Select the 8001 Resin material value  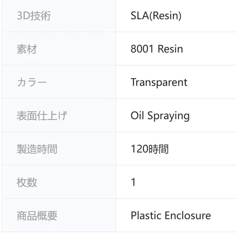pyautogui.click(x=156, y=49)
